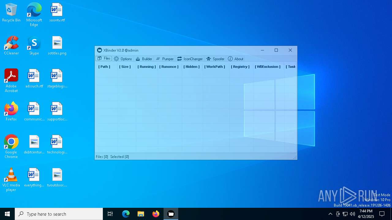Screen dimensions: 392x220
Task: Click the [ Path ] column header
Action: [x=104, y=67]
